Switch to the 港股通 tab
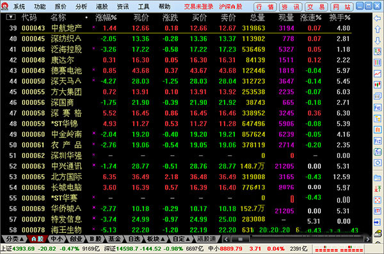Image resolution: width=384 pixels, height=254 pixels. [206, 239]
